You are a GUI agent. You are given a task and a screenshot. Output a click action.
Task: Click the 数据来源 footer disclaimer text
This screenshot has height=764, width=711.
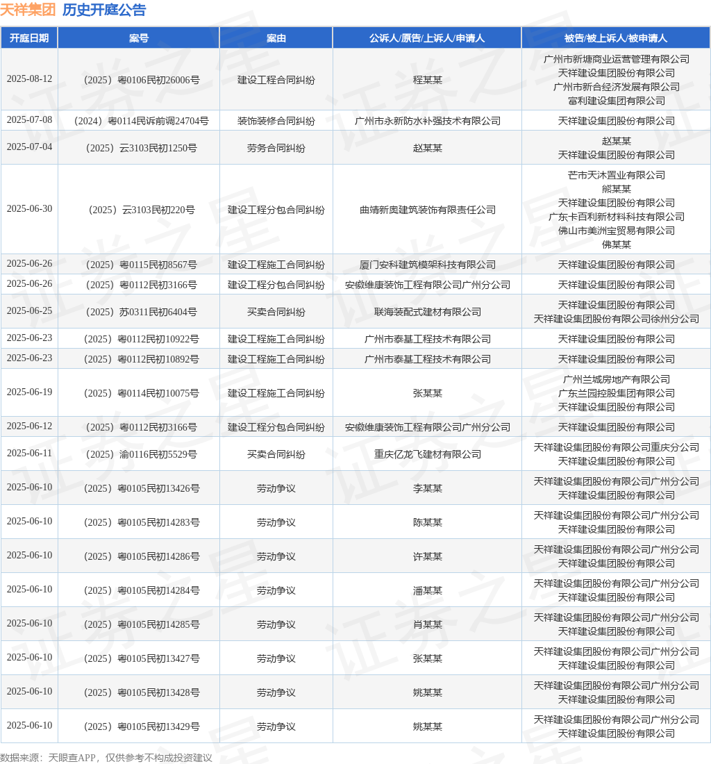106,758
